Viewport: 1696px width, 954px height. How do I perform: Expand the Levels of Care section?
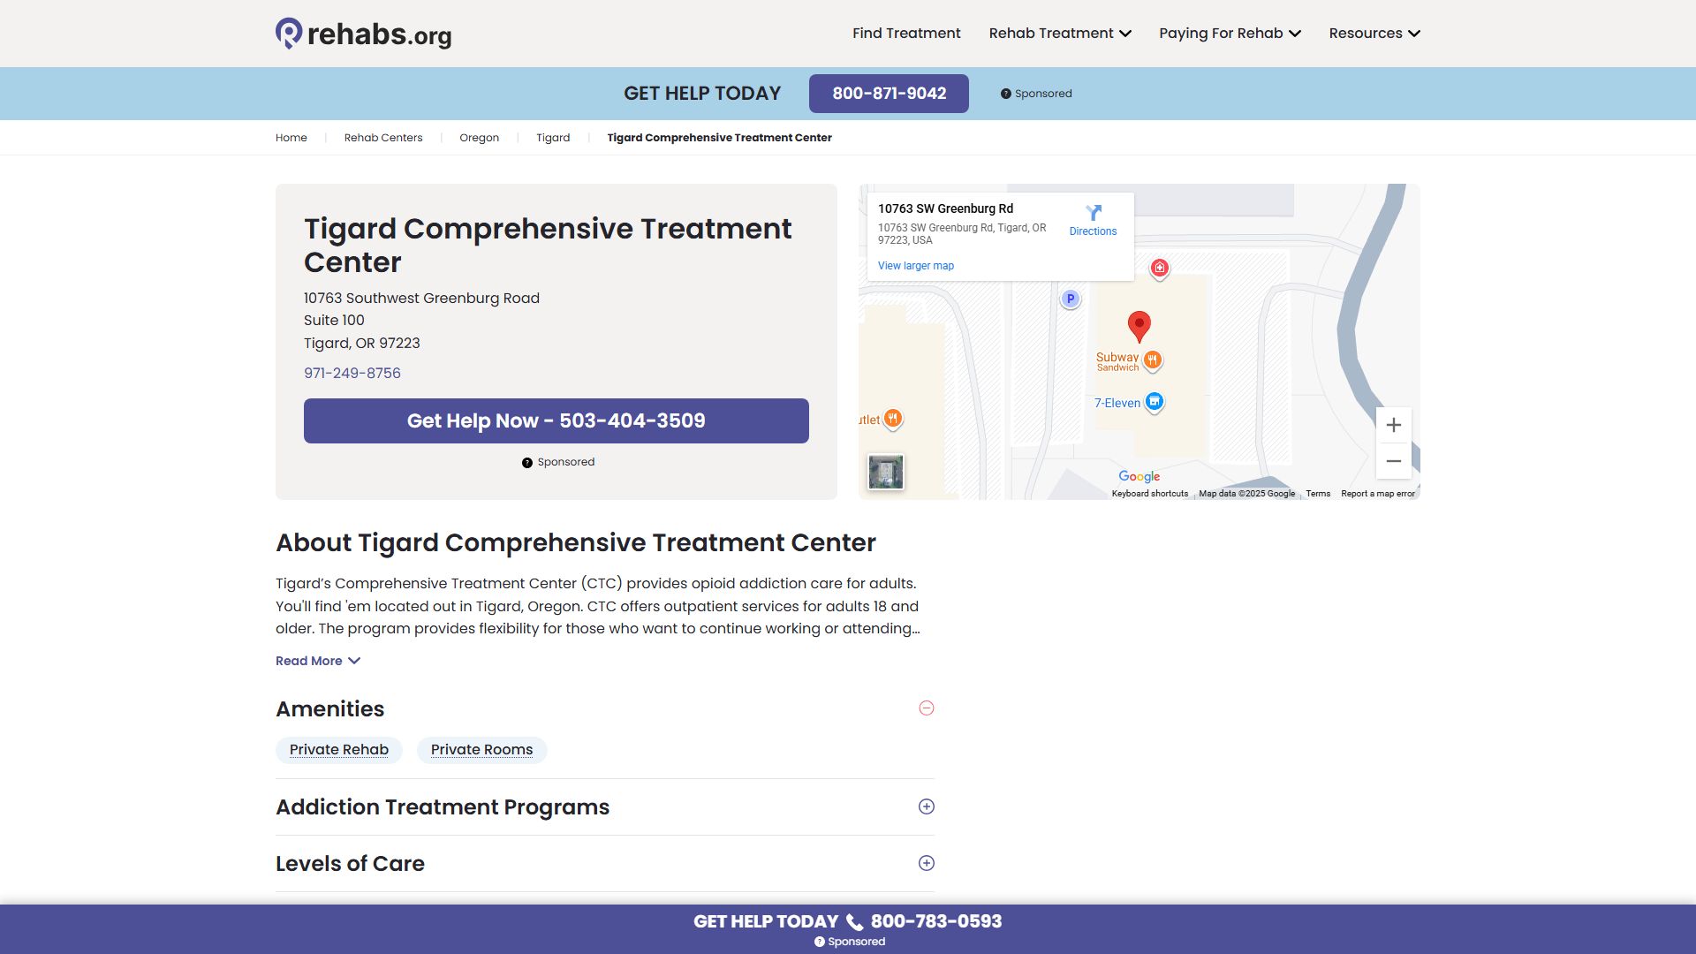pos(927,863)
